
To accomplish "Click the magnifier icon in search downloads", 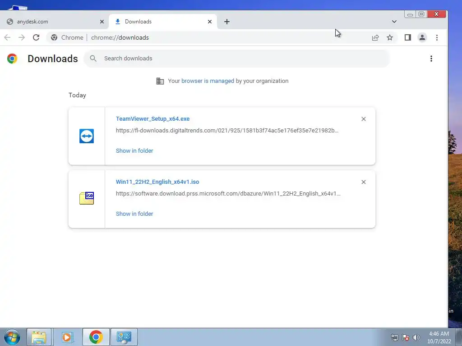I will click(x=93, y=58).
